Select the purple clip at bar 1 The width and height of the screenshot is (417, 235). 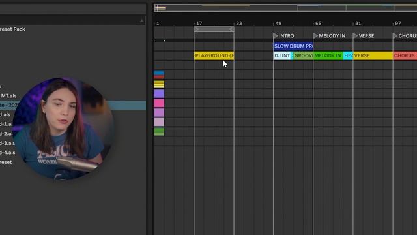tap(159, 94)
